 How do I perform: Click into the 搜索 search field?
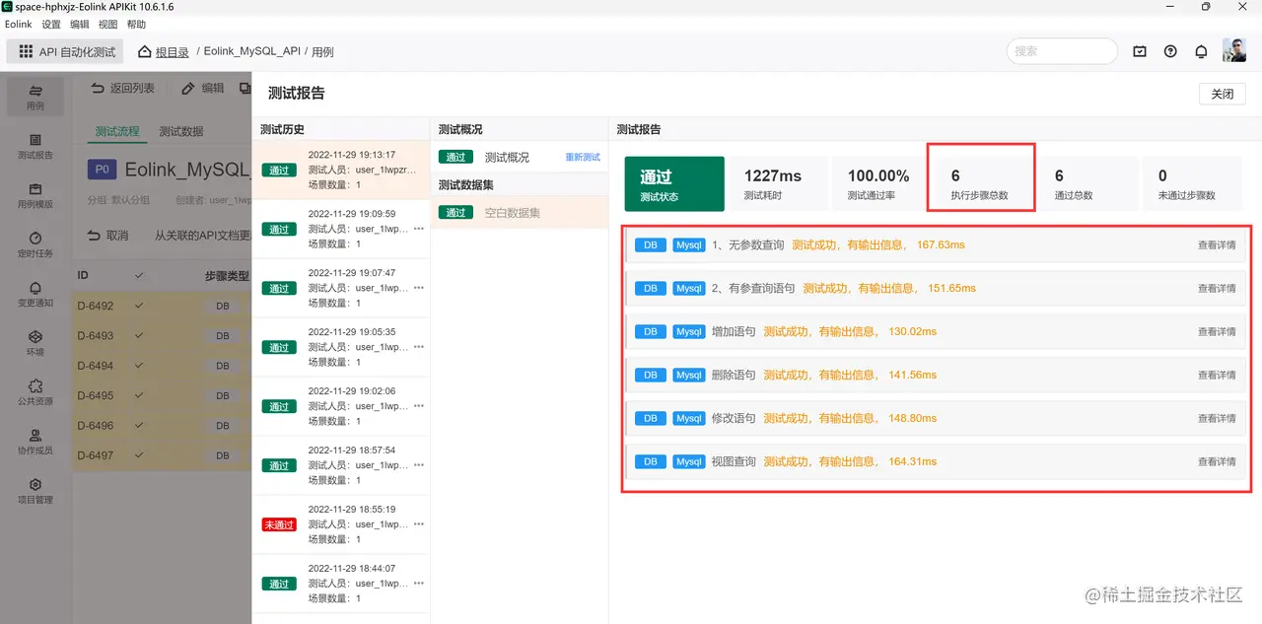(x=1062, y=51)
